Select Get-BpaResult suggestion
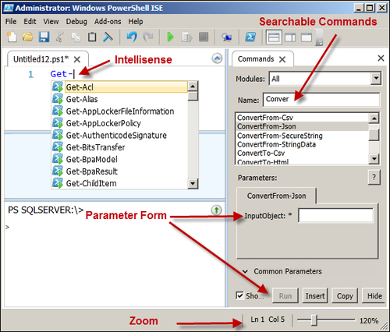 point(119,171)
